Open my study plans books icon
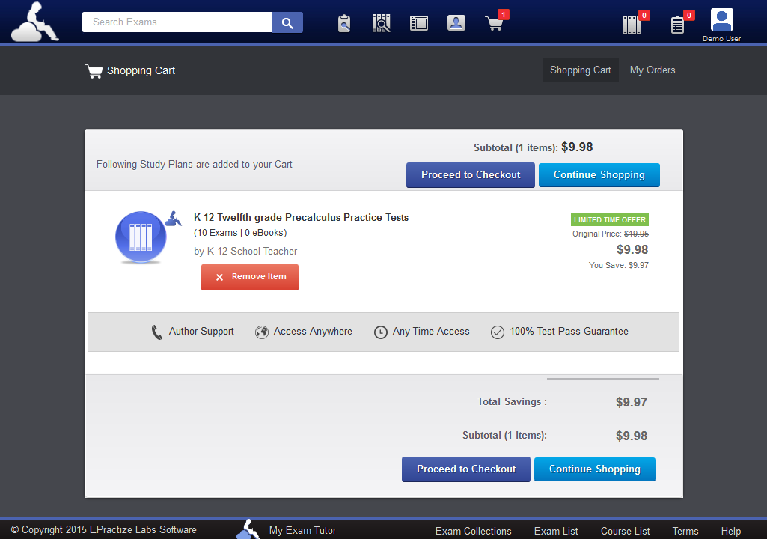The width and height of the screenshot is (767, 539). pyautogui.click(x=632, y=24)
